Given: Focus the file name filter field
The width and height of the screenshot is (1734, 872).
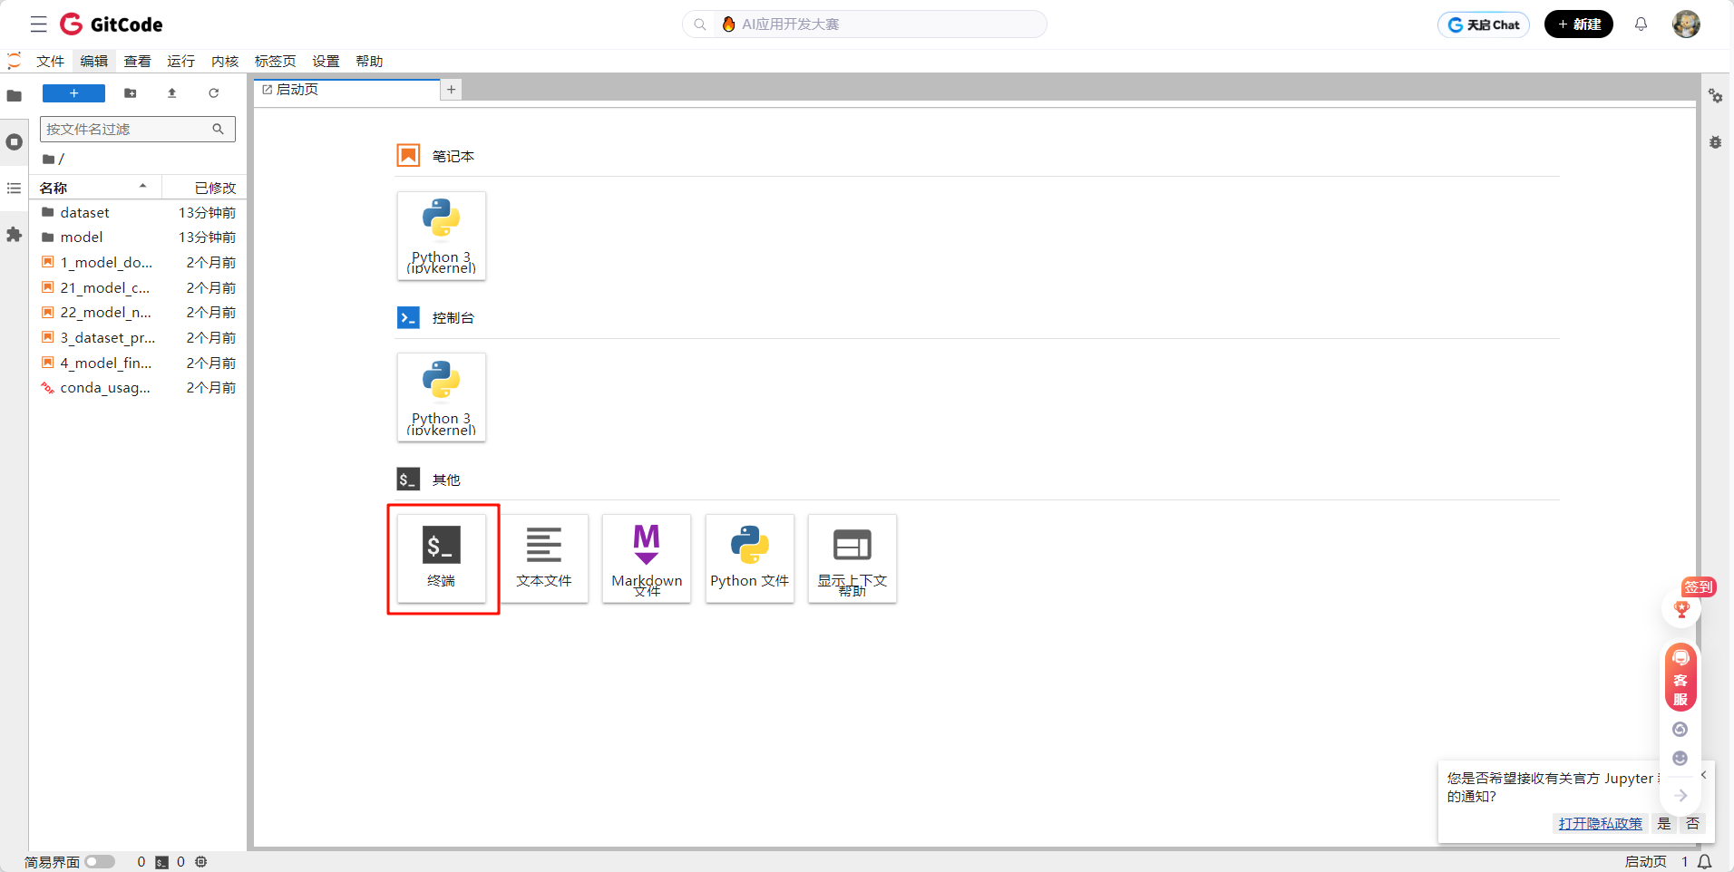Looking at the screenshot, I should pos(138,129).
